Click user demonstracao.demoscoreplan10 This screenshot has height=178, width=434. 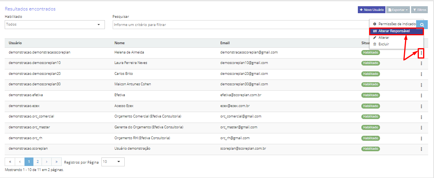35,63
